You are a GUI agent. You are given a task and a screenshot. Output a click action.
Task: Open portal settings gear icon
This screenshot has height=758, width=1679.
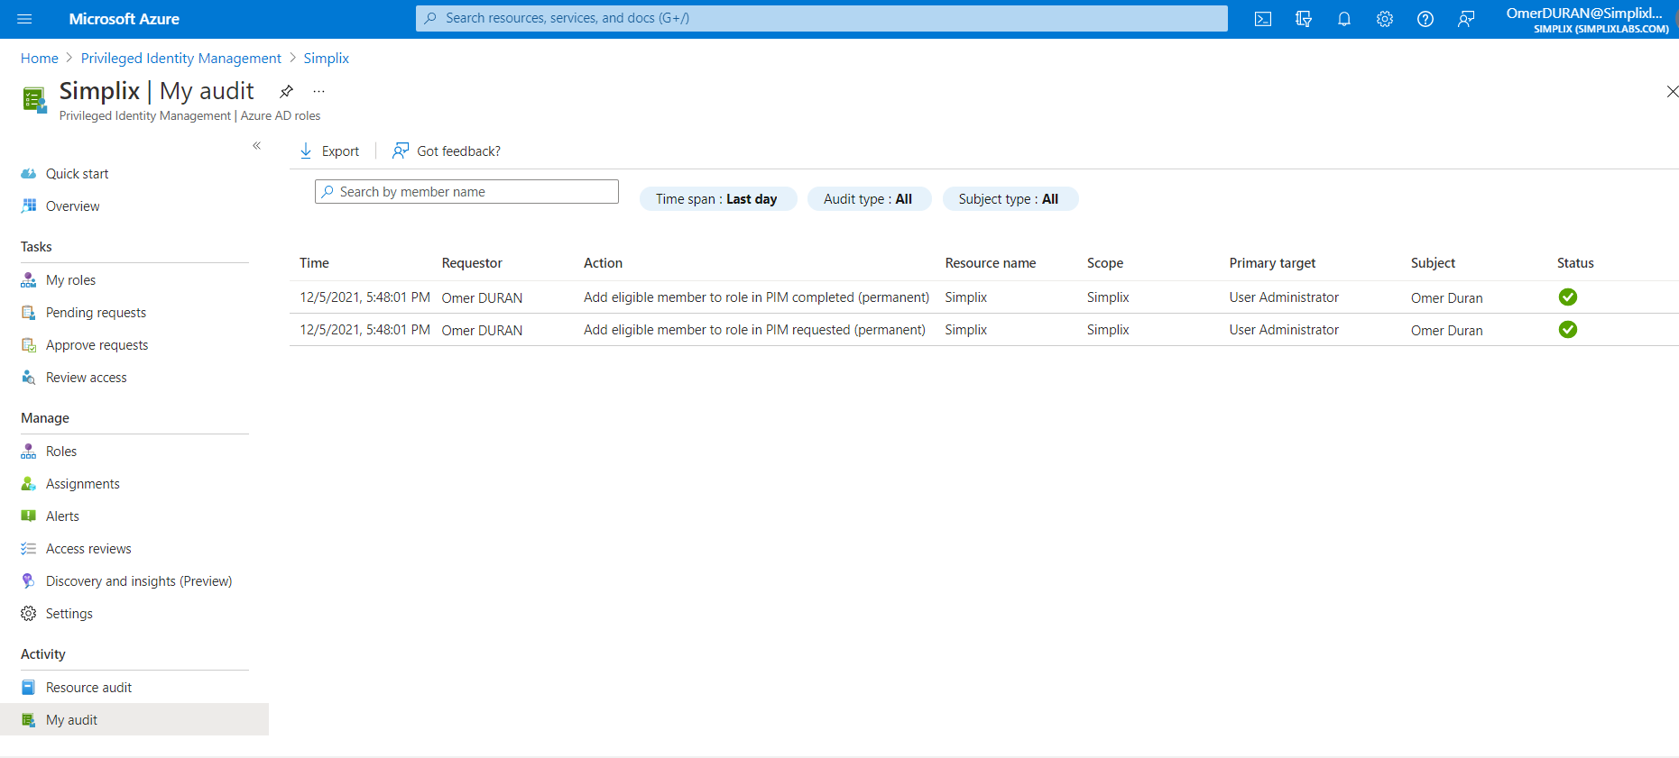tap(1385, 19)
